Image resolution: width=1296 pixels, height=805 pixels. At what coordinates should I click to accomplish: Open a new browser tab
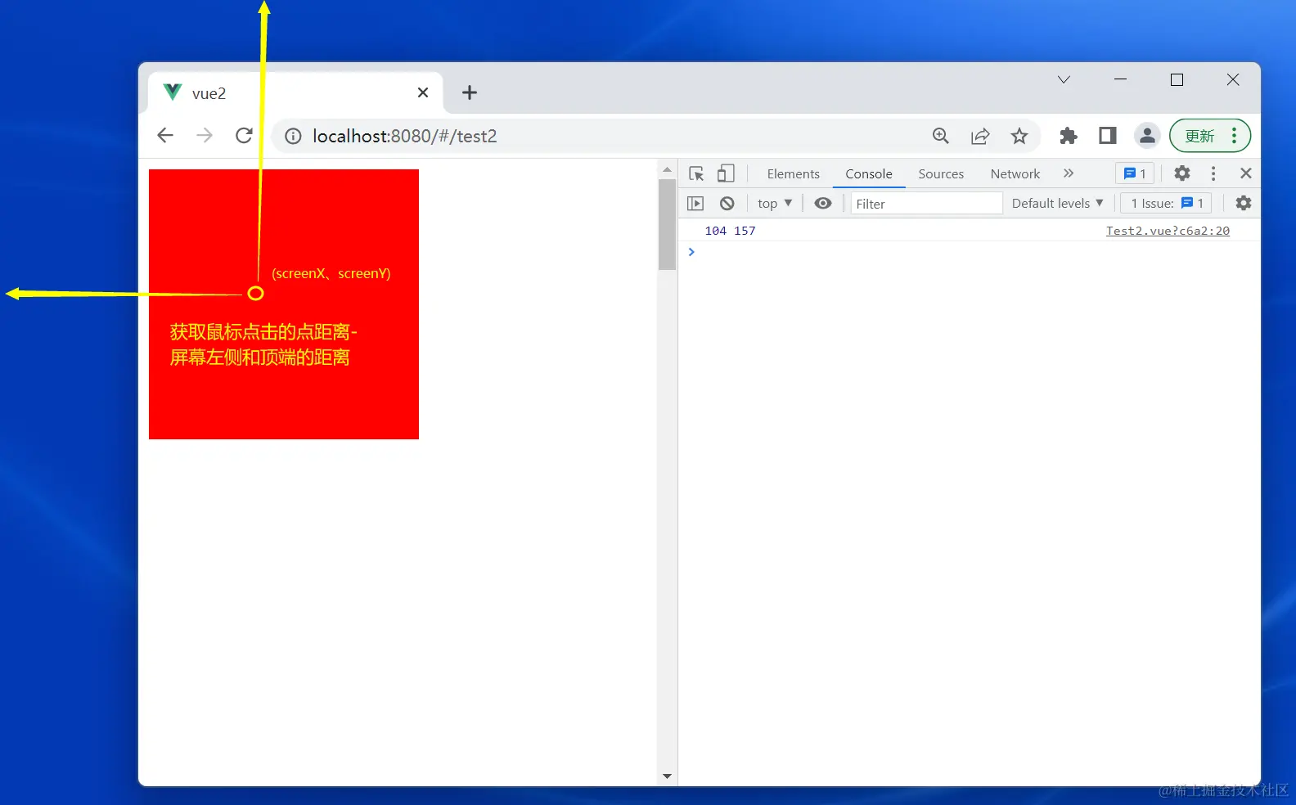470,92
